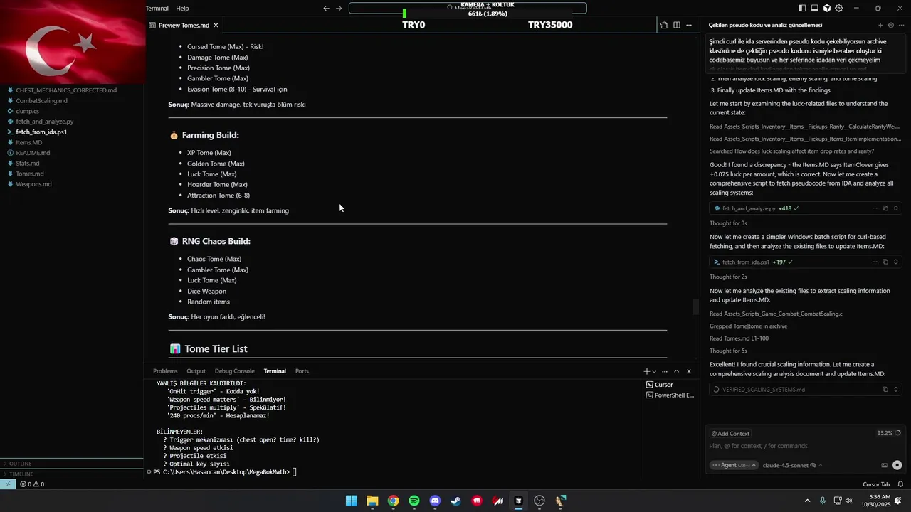
Task: Open the Help menu
Action: coord(183,9)
